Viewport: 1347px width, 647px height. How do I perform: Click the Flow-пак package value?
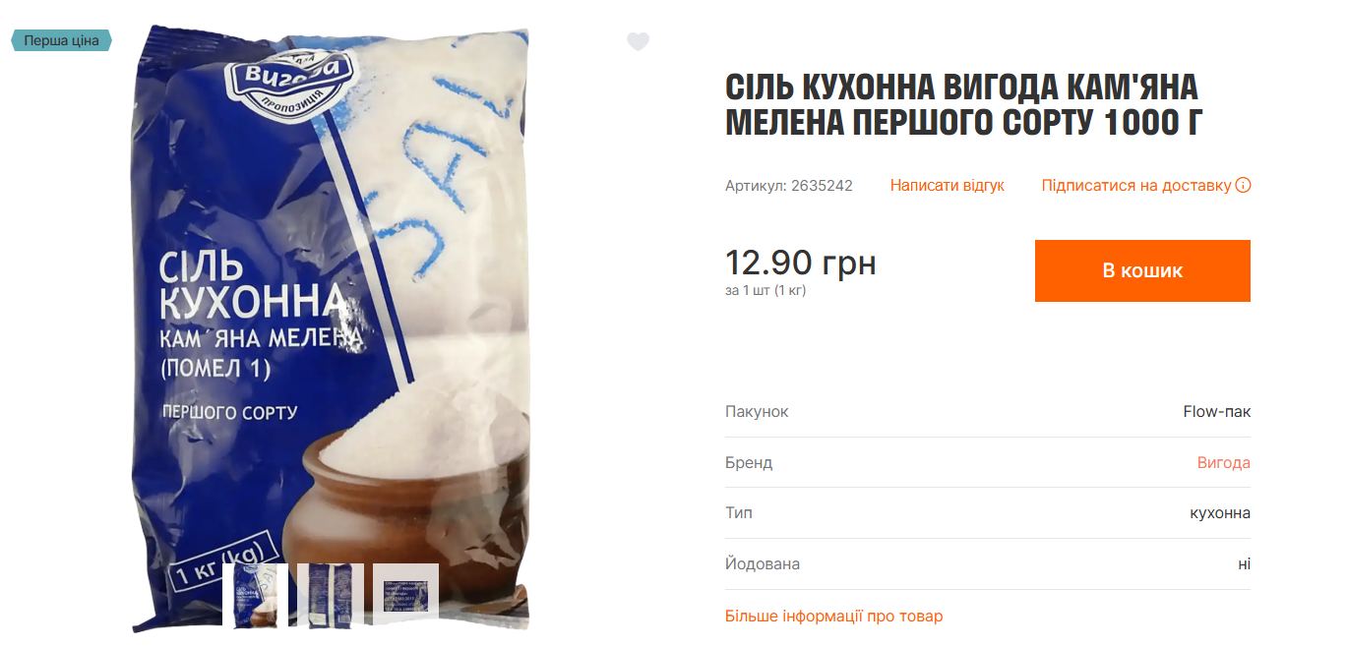click(1217, 412)
